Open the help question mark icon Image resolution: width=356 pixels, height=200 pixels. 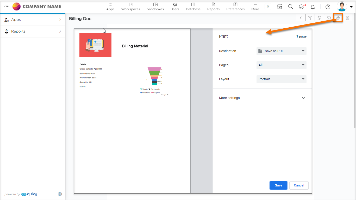(x=328, y=7)
